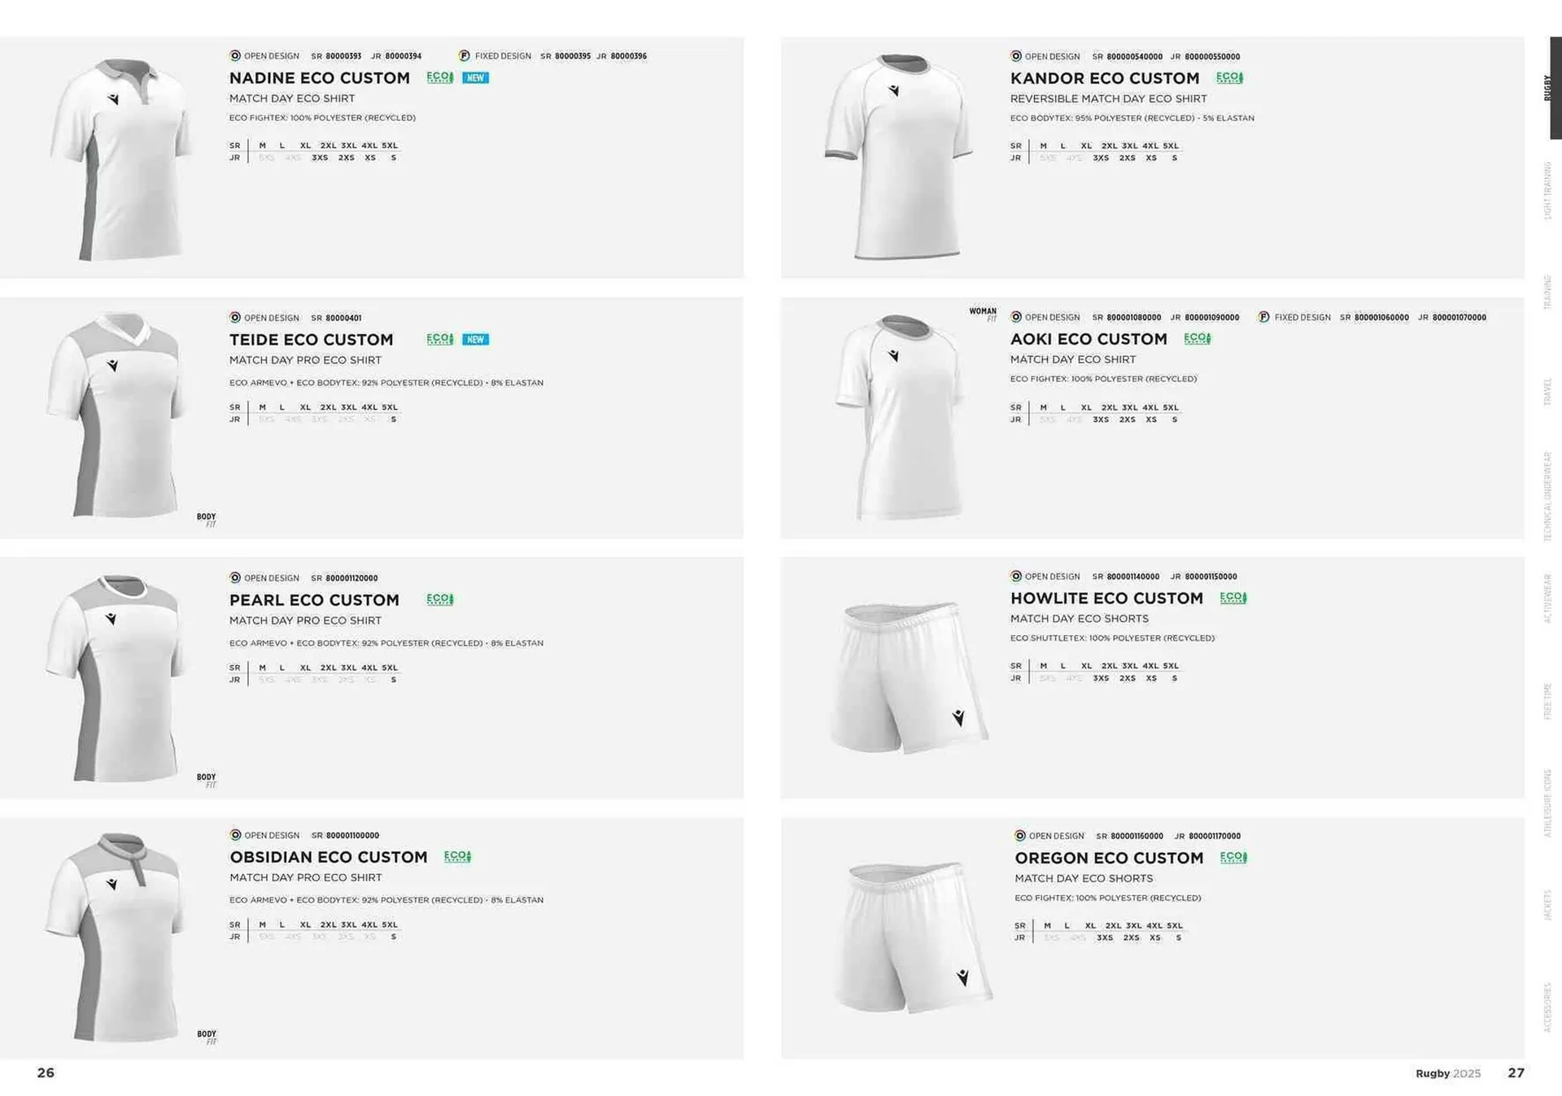Image resolution: width=1562 pixels, height=1096 pixels.
Task: Switch to the Technical Underwear side tab
Action: coord(1547,496)
